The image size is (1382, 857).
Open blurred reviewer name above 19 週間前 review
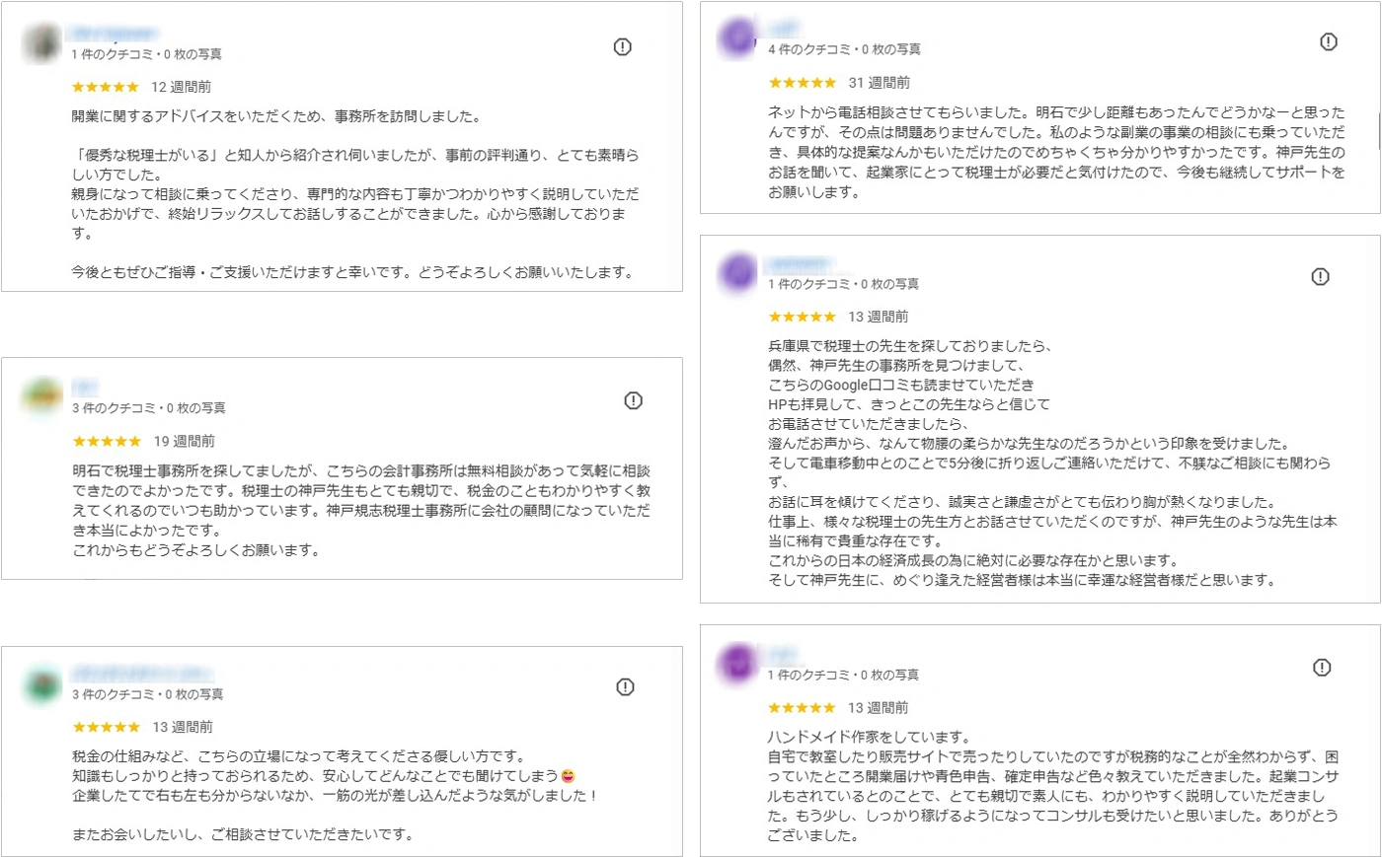(86, 389)
